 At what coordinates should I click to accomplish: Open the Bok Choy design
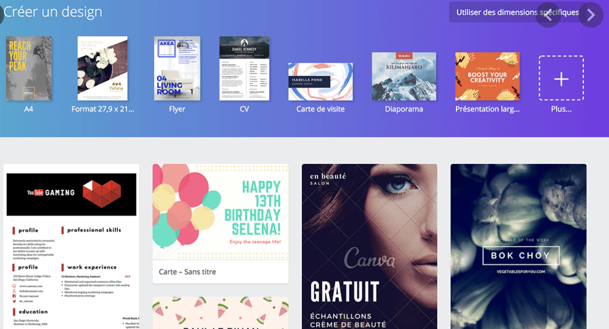[x=518, y=246]
